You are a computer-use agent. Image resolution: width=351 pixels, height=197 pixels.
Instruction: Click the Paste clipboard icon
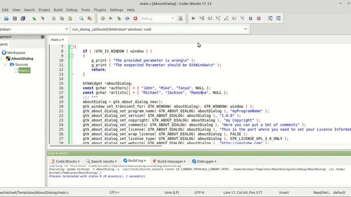(70, 19)
